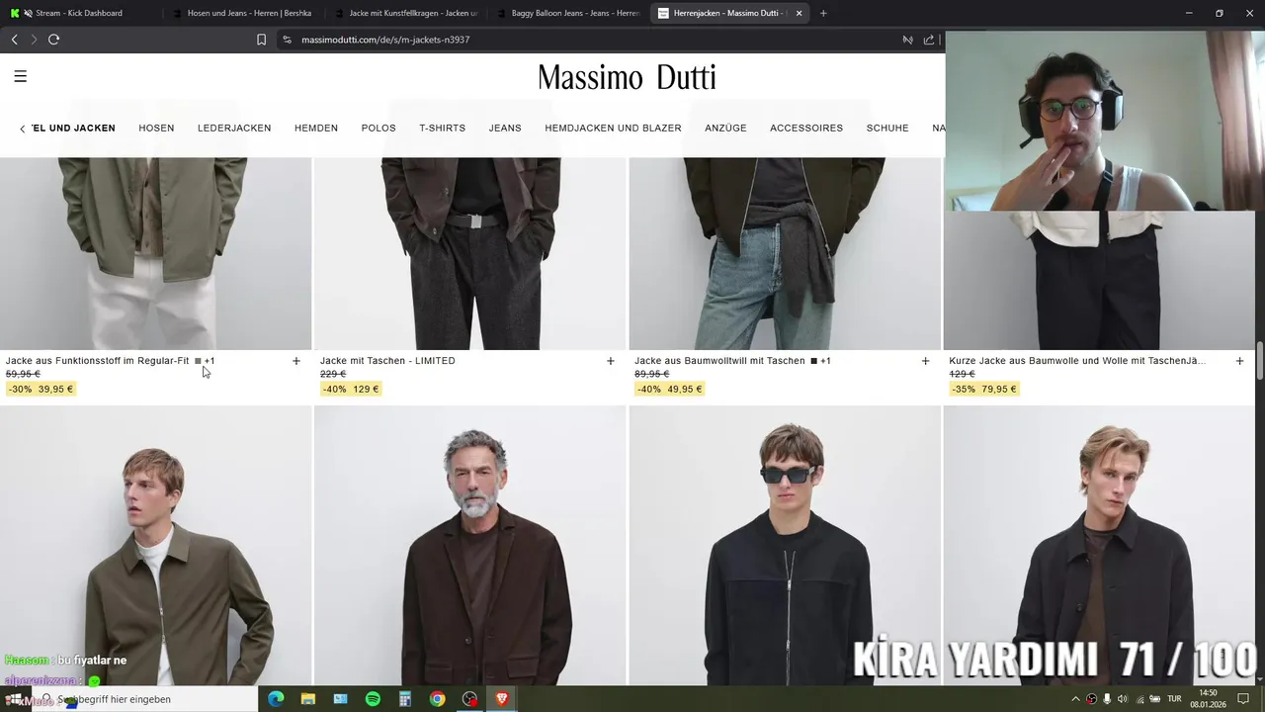Open SCHUHE category

tap(887, 129)
